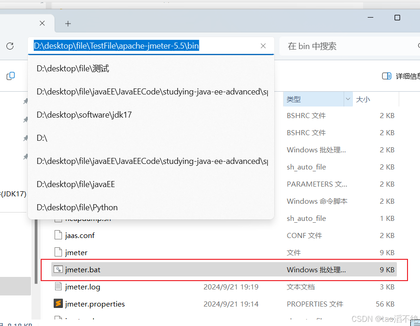Sort by 类型 column header

pos(314,99)
